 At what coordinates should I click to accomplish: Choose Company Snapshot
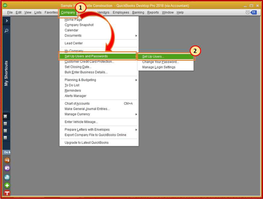(x=99, y=25)
